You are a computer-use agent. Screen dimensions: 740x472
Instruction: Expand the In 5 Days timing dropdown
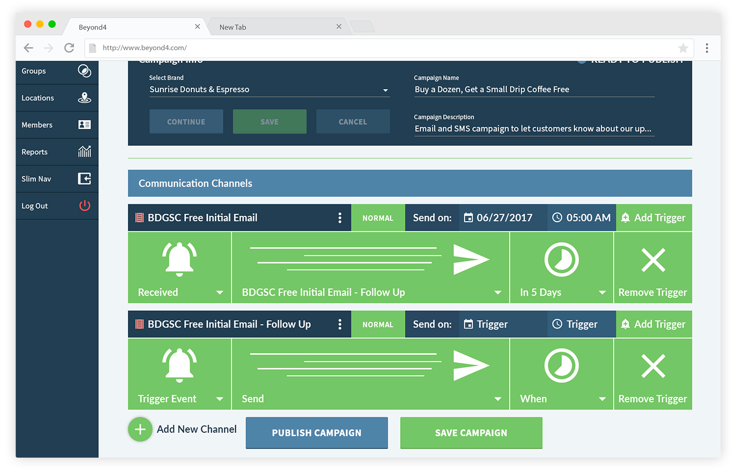[x=602, y=293]
